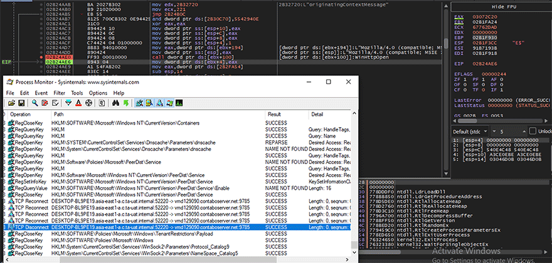Click Find binoculars icon in Process Monitor
Viewport: 552px width, 263px height.
pos(115,103)
